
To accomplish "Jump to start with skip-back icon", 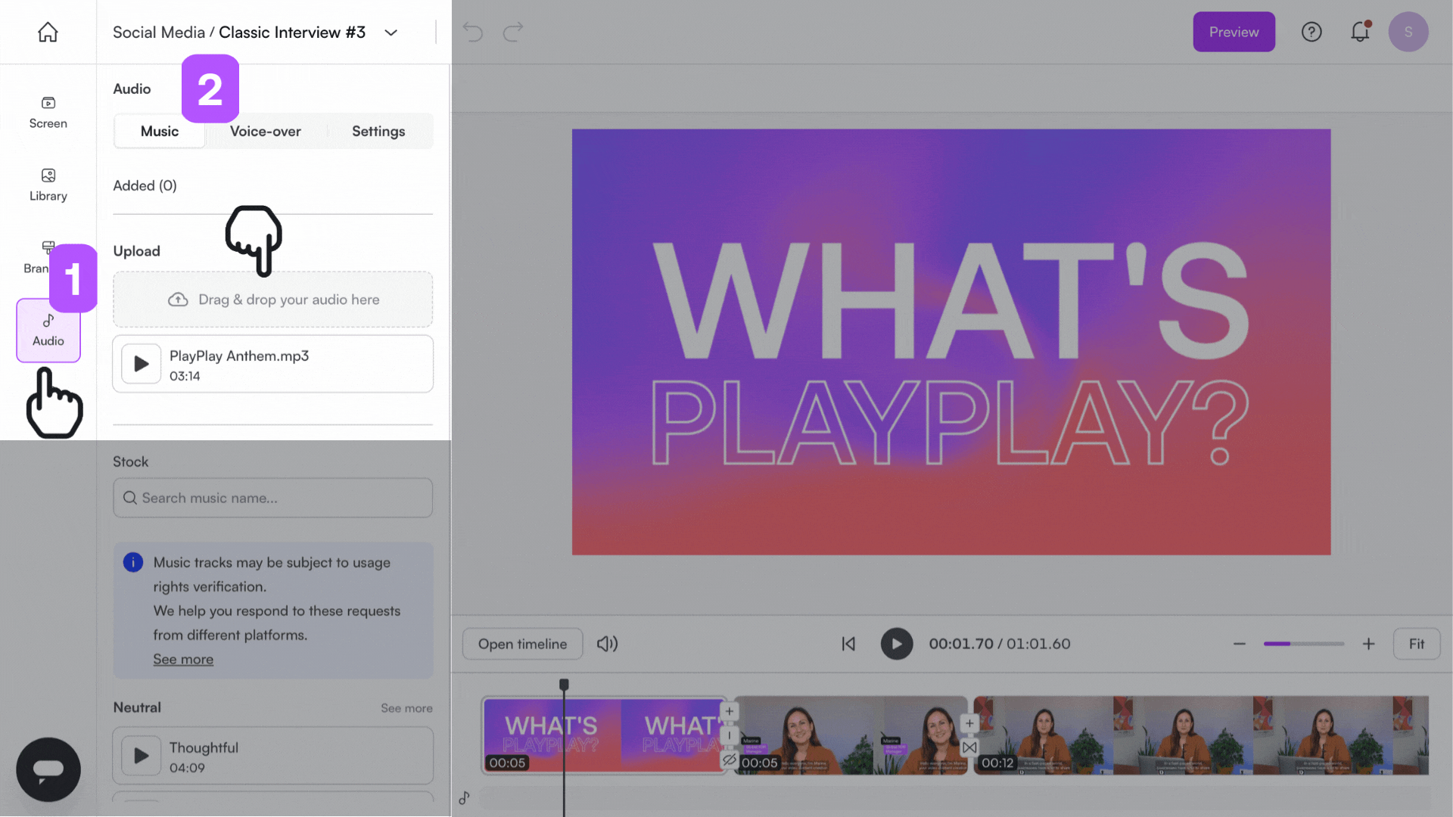I will [x=848, y=644].
